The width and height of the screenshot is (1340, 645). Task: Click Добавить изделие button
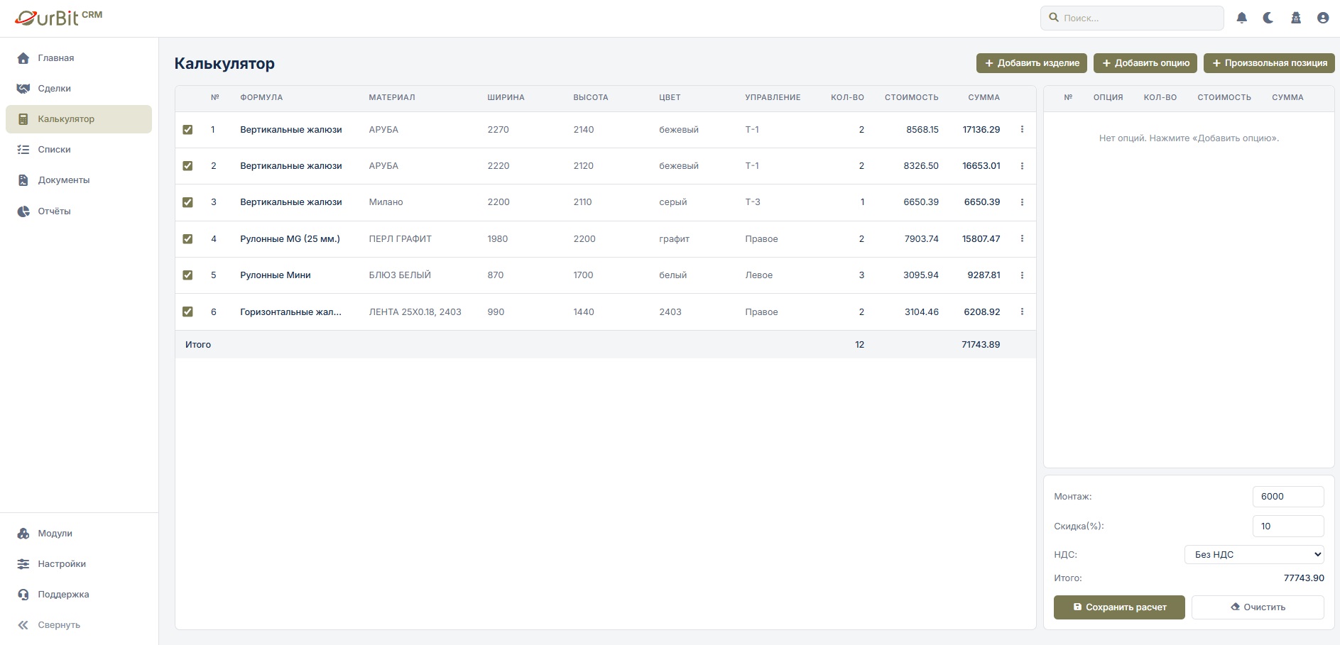point(1032,63)
